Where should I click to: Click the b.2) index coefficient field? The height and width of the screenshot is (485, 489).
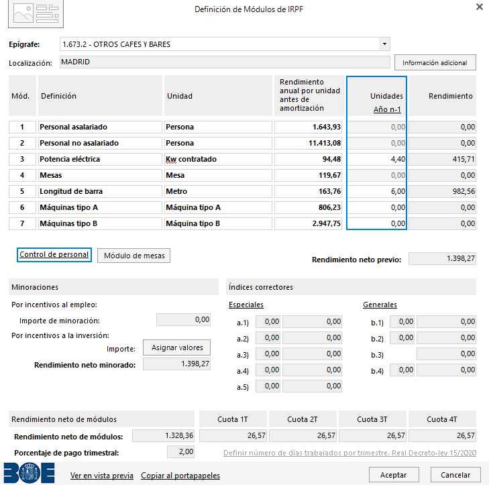coord(402,338)
